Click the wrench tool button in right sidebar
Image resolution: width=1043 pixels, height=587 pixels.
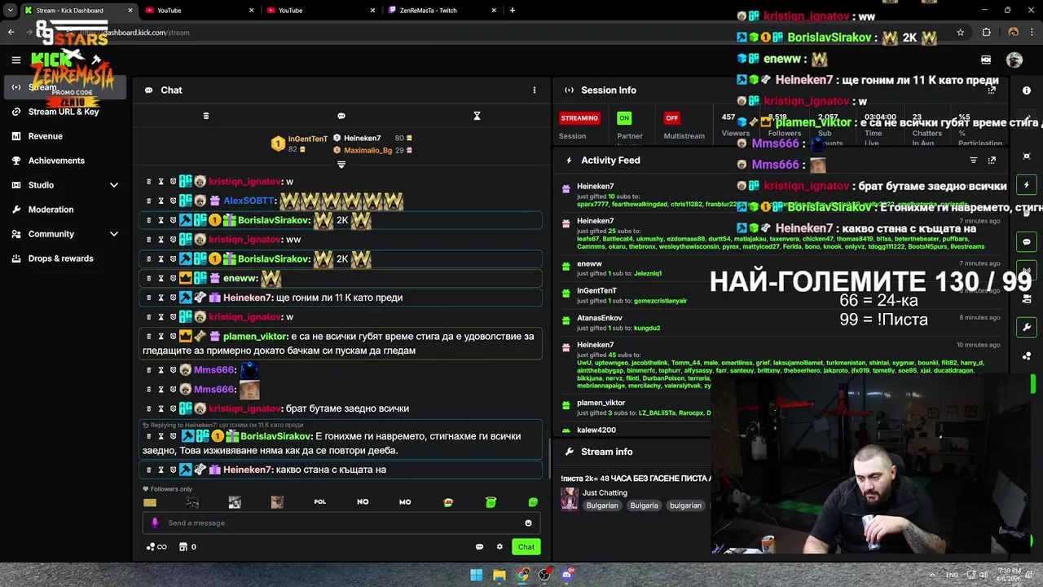click(x=1027, y=328)
